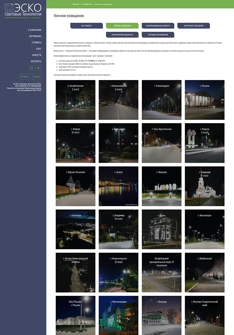
Task: Open the г. Смоленск project
Action: (x=76, y=229)
